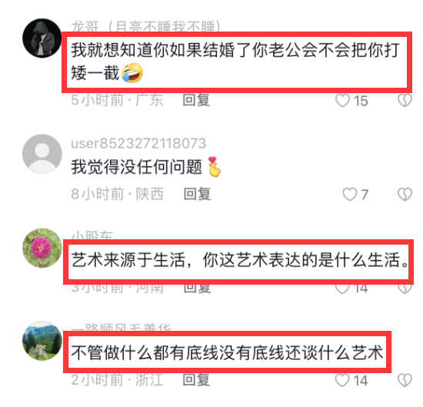
Task: Open username 龙哥（月亮不睡我不睡）
Action: pyautogui.click(x=146, y=26)
